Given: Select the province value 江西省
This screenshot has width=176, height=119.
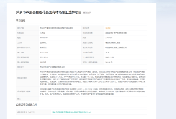Looking at the screenshot, I should 42,33.
